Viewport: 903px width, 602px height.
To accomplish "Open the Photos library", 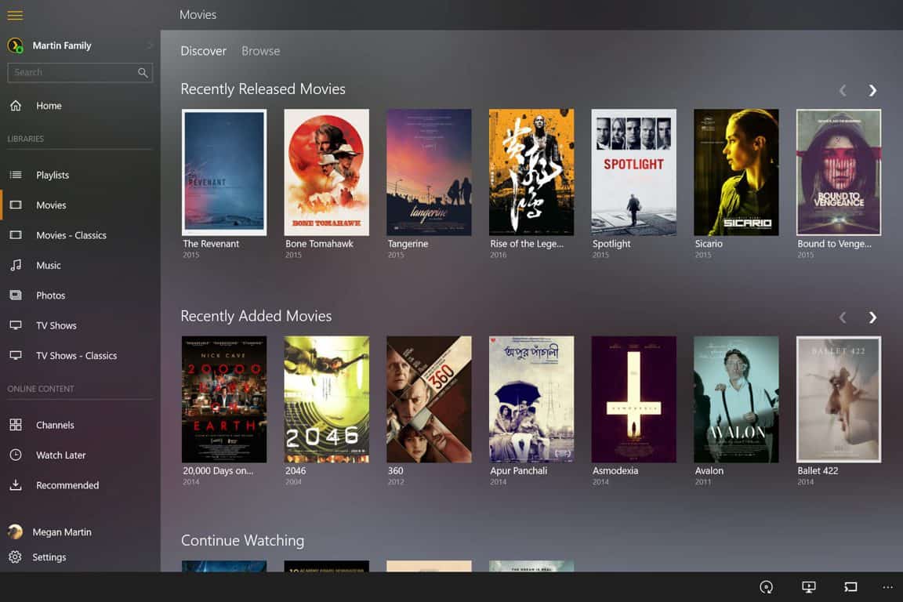I will point(51,295).
